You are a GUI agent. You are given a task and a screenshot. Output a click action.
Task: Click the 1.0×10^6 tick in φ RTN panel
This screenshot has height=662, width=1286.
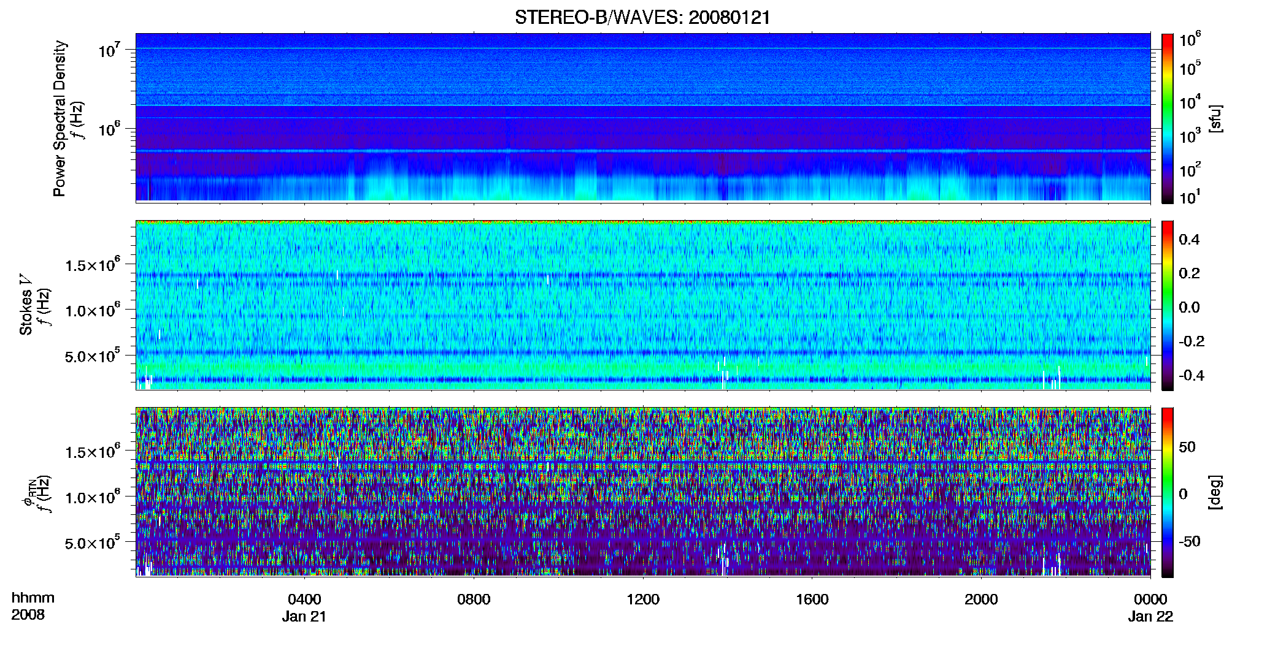tap(92, 496)
